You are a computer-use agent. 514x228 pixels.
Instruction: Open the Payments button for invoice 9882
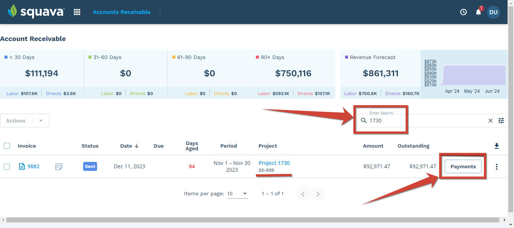click(x=463, y=166)
